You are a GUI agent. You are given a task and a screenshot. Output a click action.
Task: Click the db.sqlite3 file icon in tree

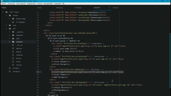[x=10, y=68]
